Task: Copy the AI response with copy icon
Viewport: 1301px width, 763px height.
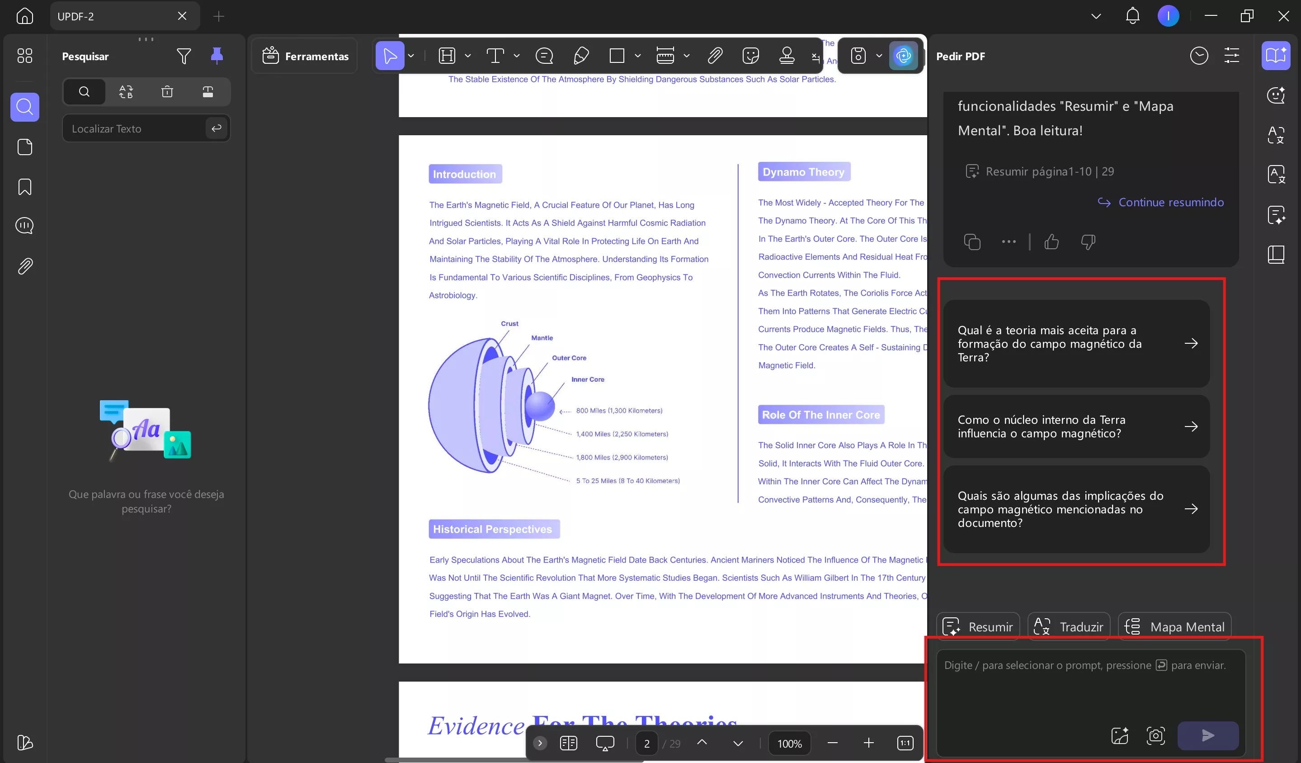Action: point(971,242)
